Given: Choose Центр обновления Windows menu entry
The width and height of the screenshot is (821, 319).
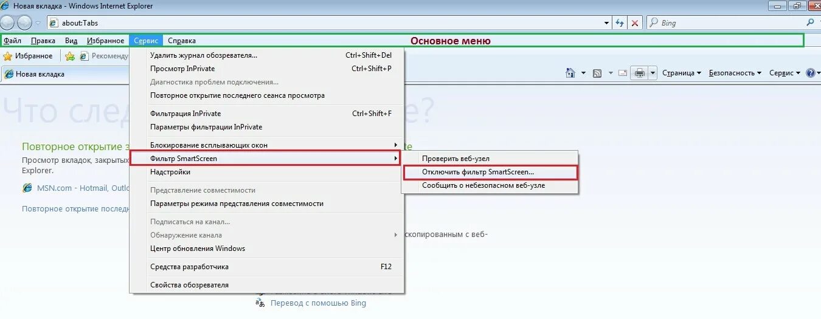Looking at the screenshot, I should pos(266,249).
